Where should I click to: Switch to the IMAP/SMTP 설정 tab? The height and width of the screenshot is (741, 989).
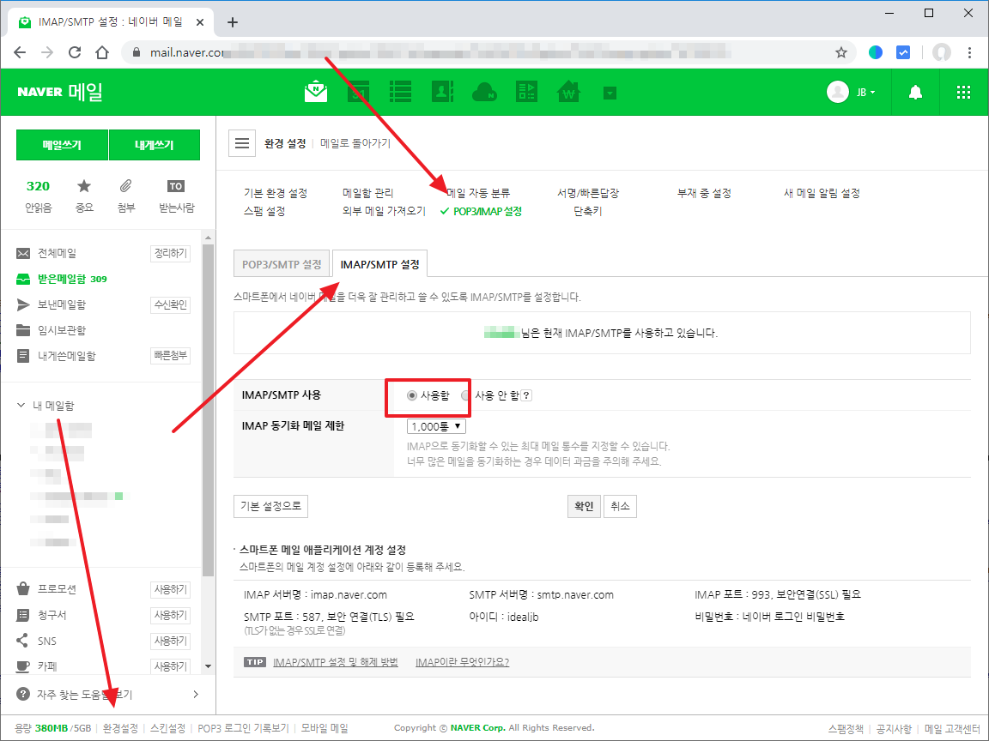(379, 264)
